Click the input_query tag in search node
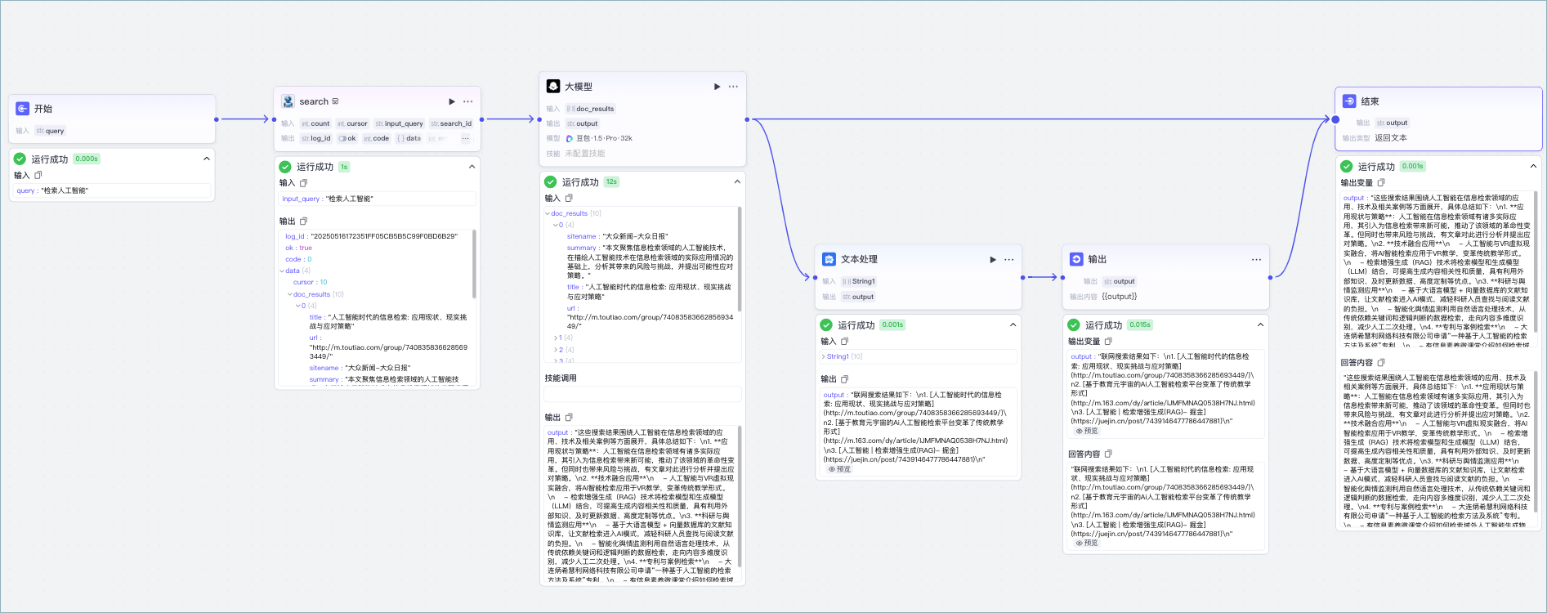Image resolution: width=1547 pixels, height=613 pixels. (x=400, y=123)
